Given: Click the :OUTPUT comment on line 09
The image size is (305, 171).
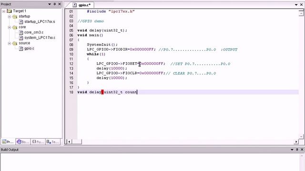Looking at the screenshot, I should [229, 49].
